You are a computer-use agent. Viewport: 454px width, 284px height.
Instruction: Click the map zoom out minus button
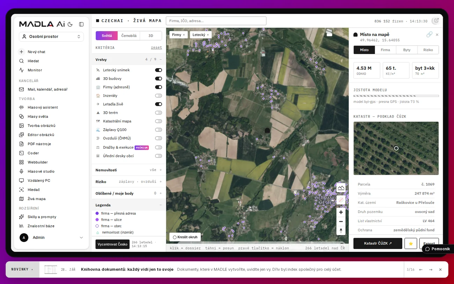point(341,221)
